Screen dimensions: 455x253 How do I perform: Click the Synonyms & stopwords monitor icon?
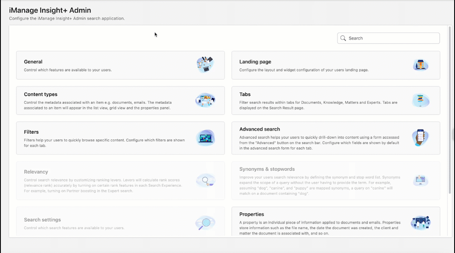tap(420, 181)
